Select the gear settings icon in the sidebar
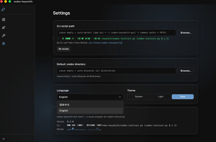The height and width of the screenshot is (142, 216). 3,43
